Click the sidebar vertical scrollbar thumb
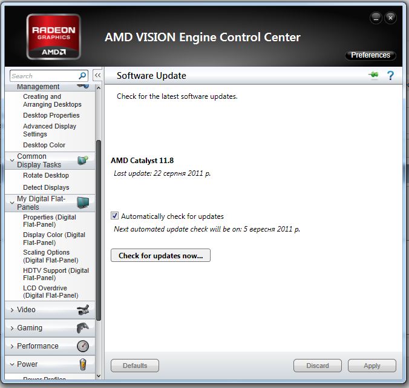The height and width of the screenshot is (388, 409). (99, 230)
